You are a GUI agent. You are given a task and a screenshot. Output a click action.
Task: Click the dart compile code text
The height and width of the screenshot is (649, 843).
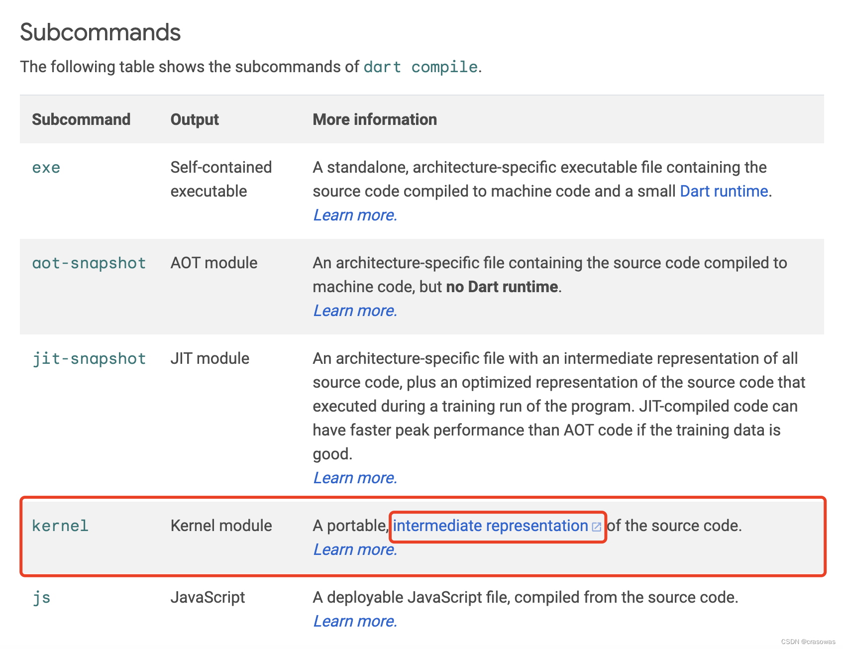coord(421,67)
